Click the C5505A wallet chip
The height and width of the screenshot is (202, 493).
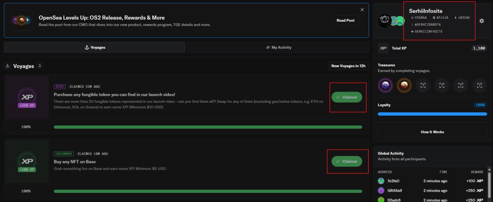coord(419,18)
